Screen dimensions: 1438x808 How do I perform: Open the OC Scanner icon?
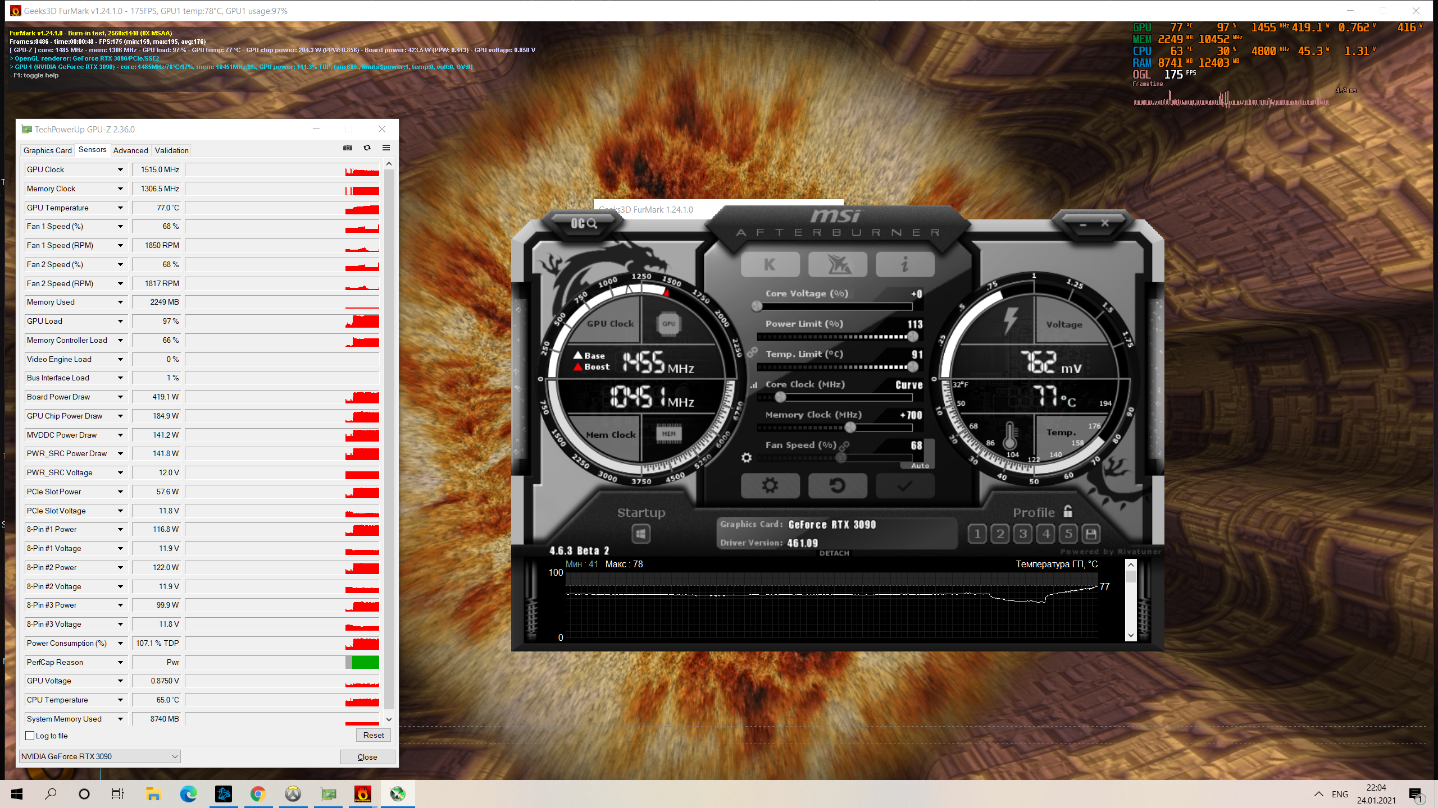point(583,223)
